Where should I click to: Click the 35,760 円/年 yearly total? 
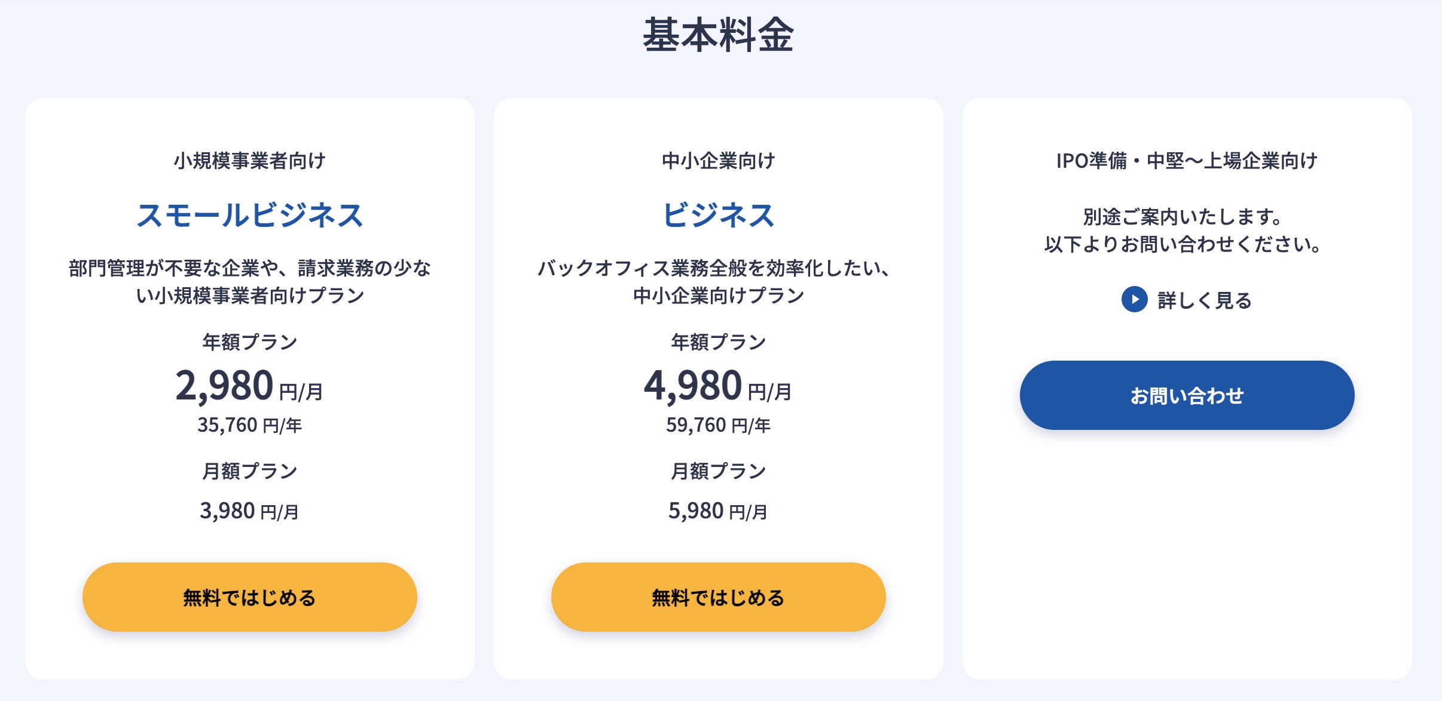pos(250,425)
